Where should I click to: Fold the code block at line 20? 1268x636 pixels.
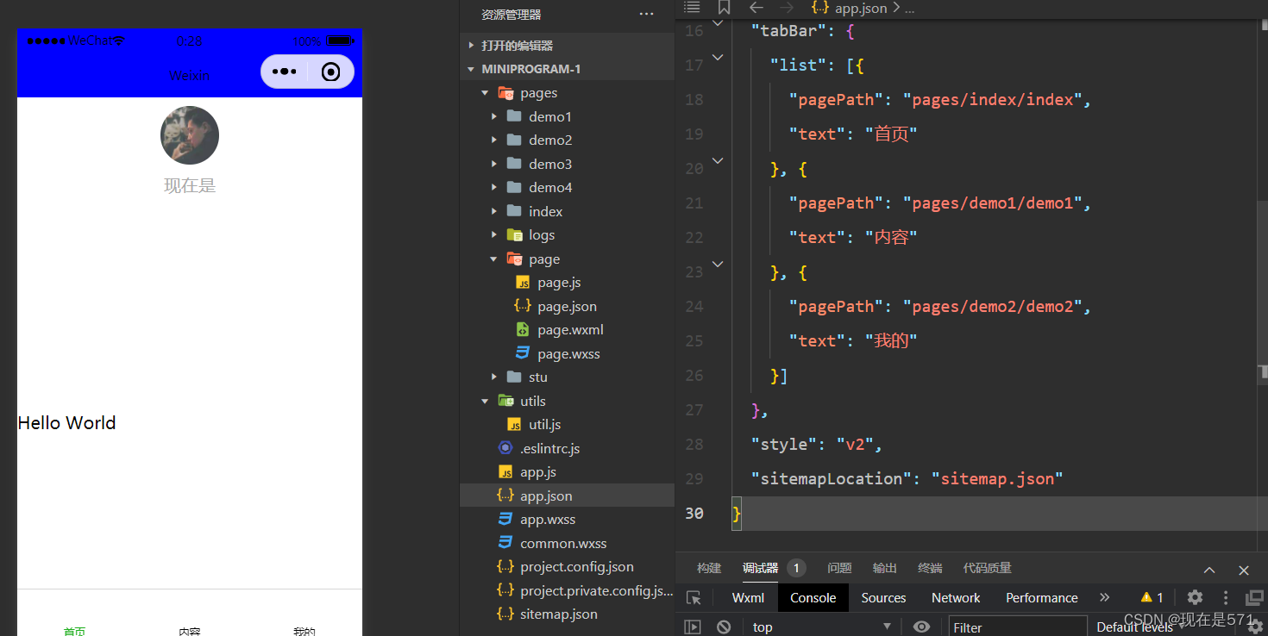click(x=718, y=160)
